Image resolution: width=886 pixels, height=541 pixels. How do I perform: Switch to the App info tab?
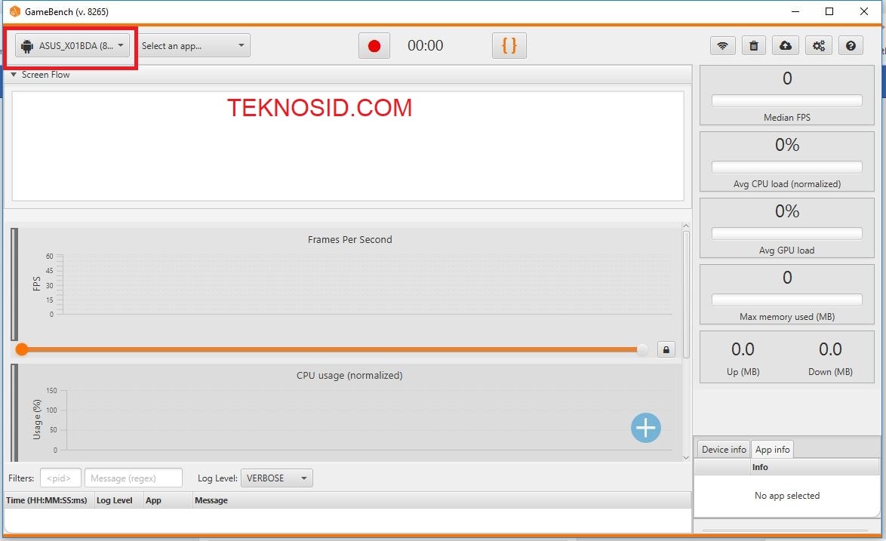(x=773, y=450)
